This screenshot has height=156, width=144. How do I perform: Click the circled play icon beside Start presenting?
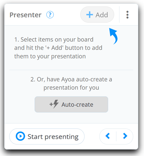click(21, 136)
